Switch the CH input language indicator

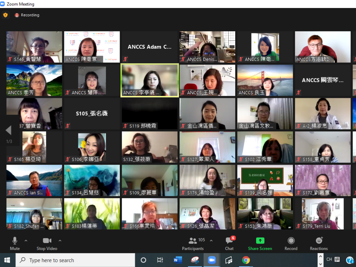coord(329,259)
